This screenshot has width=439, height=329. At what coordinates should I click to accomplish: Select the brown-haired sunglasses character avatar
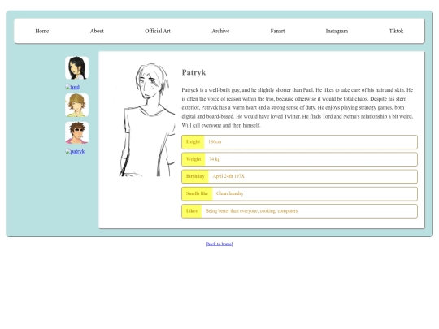[76, 132]
